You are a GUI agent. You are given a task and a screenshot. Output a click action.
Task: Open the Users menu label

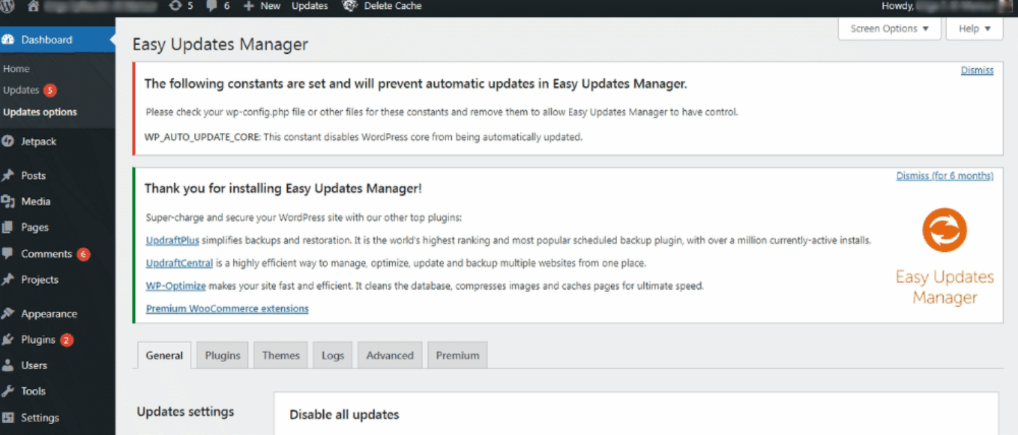(x=34, y=365)
